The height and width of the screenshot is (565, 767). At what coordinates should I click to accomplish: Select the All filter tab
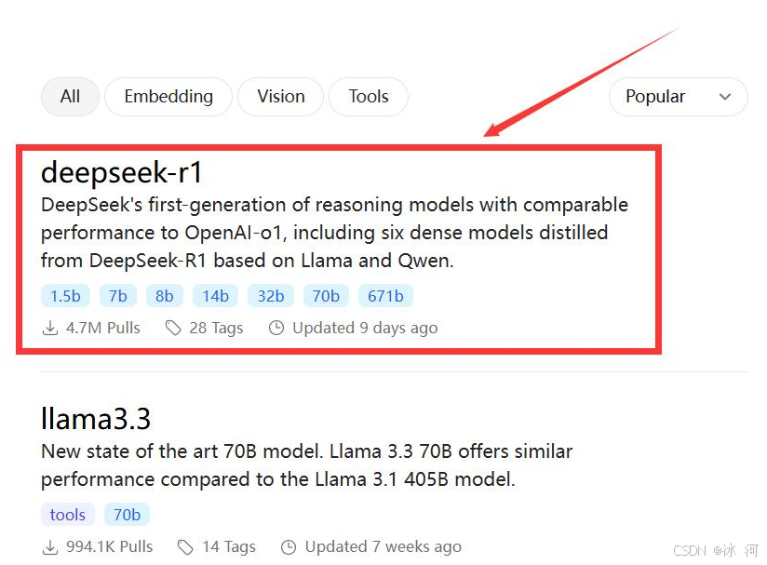70,97
